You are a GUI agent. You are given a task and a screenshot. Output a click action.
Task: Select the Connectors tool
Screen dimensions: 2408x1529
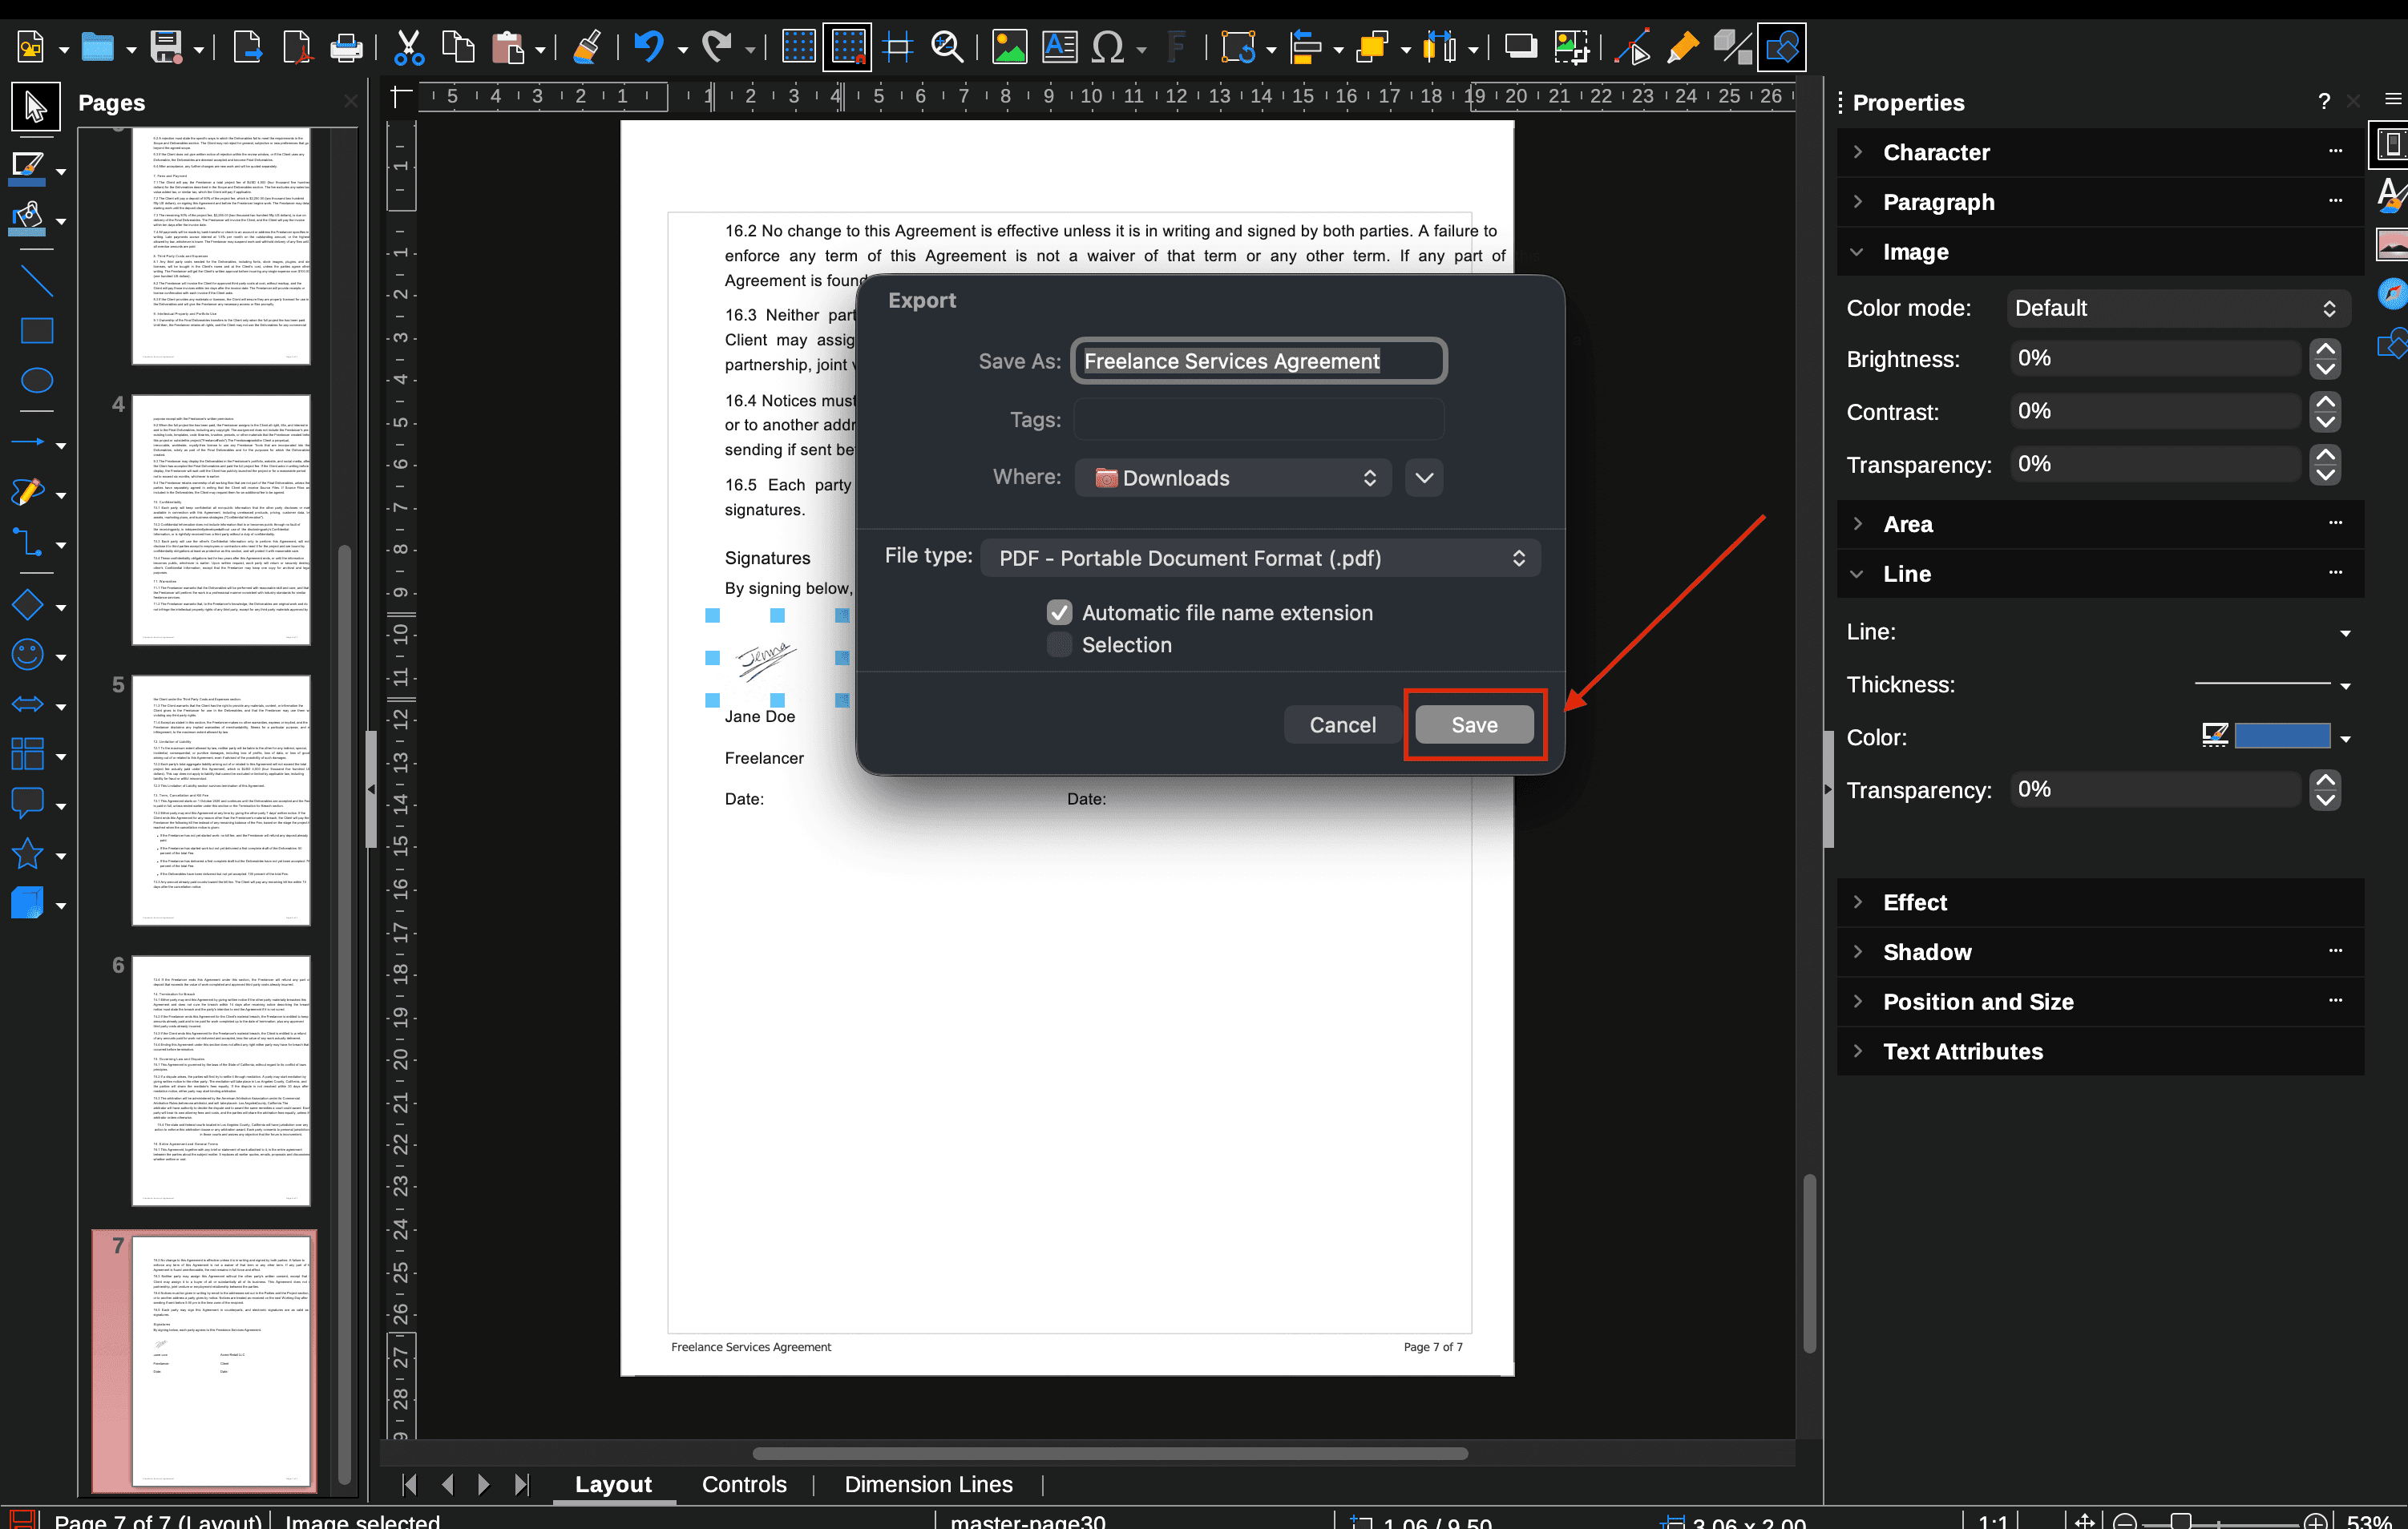tap(28, 543)
